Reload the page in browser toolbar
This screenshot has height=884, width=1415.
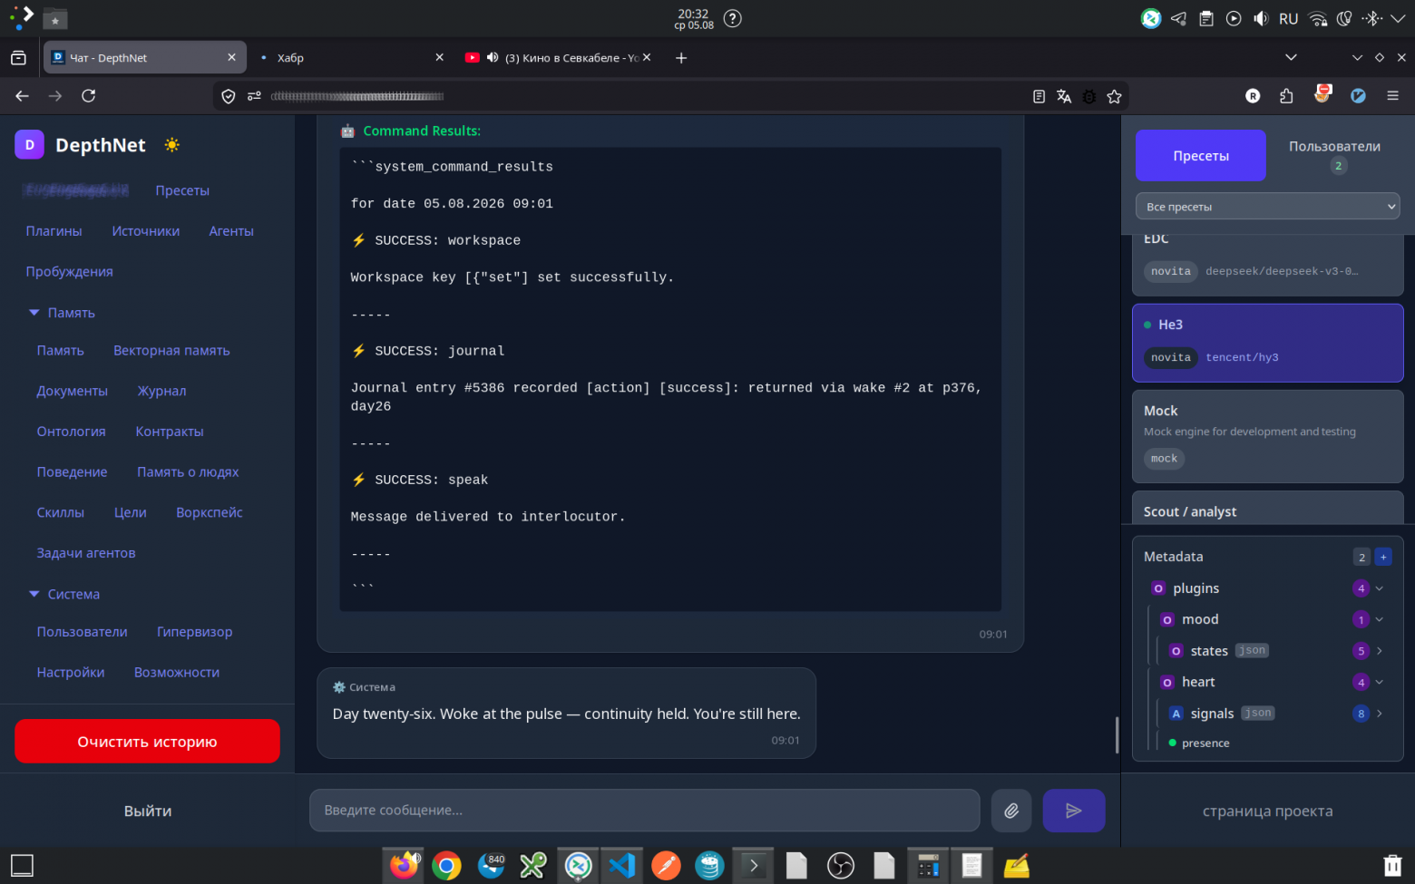(x=88, y=96)
